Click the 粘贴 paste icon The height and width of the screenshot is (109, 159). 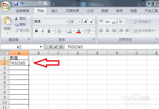pyautogui.click(x=7, y=21)
